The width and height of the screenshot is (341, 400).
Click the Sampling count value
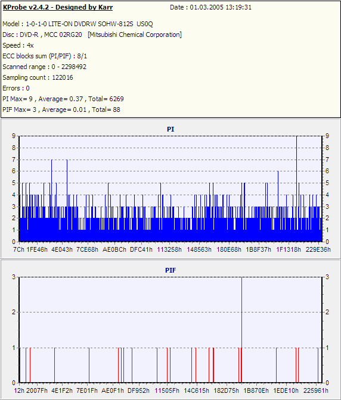click(x=63, y=77)
